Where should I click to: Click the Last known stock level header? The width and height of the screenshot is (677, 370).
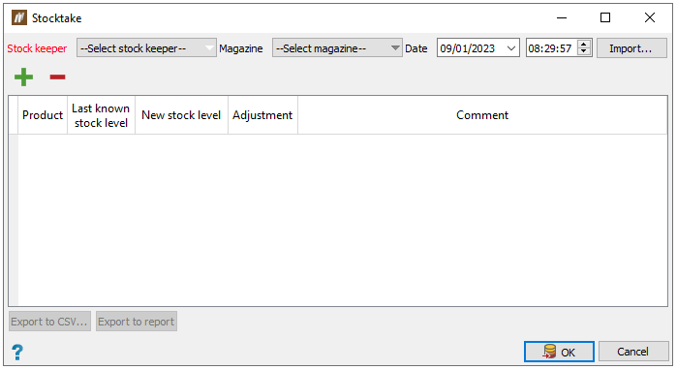[x=101, y=115]
